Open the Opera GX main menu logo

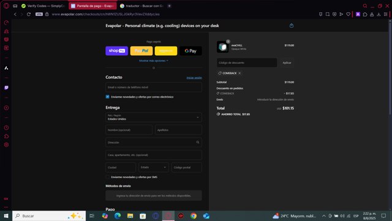point(6,6)
